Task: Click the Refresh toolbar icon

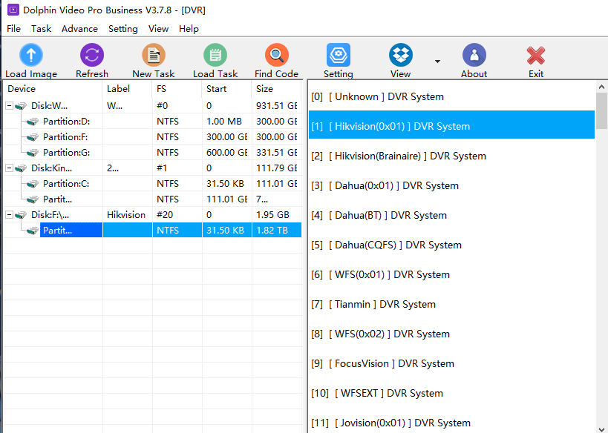Action: coord(92,55)
